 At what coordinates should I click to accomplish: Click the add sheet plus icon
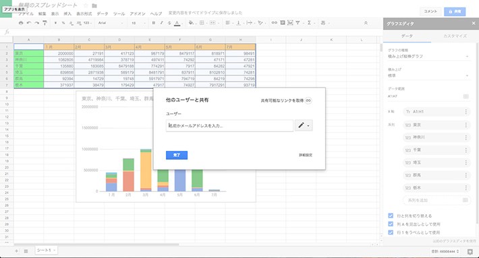pyautogui.click(x=16, y=251)
